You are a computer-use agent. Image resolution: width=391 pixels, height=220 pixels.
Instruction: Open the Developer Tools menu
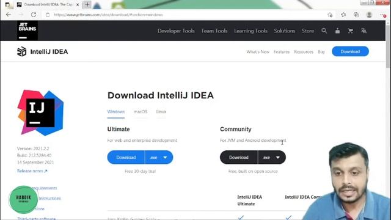point(176,31)
